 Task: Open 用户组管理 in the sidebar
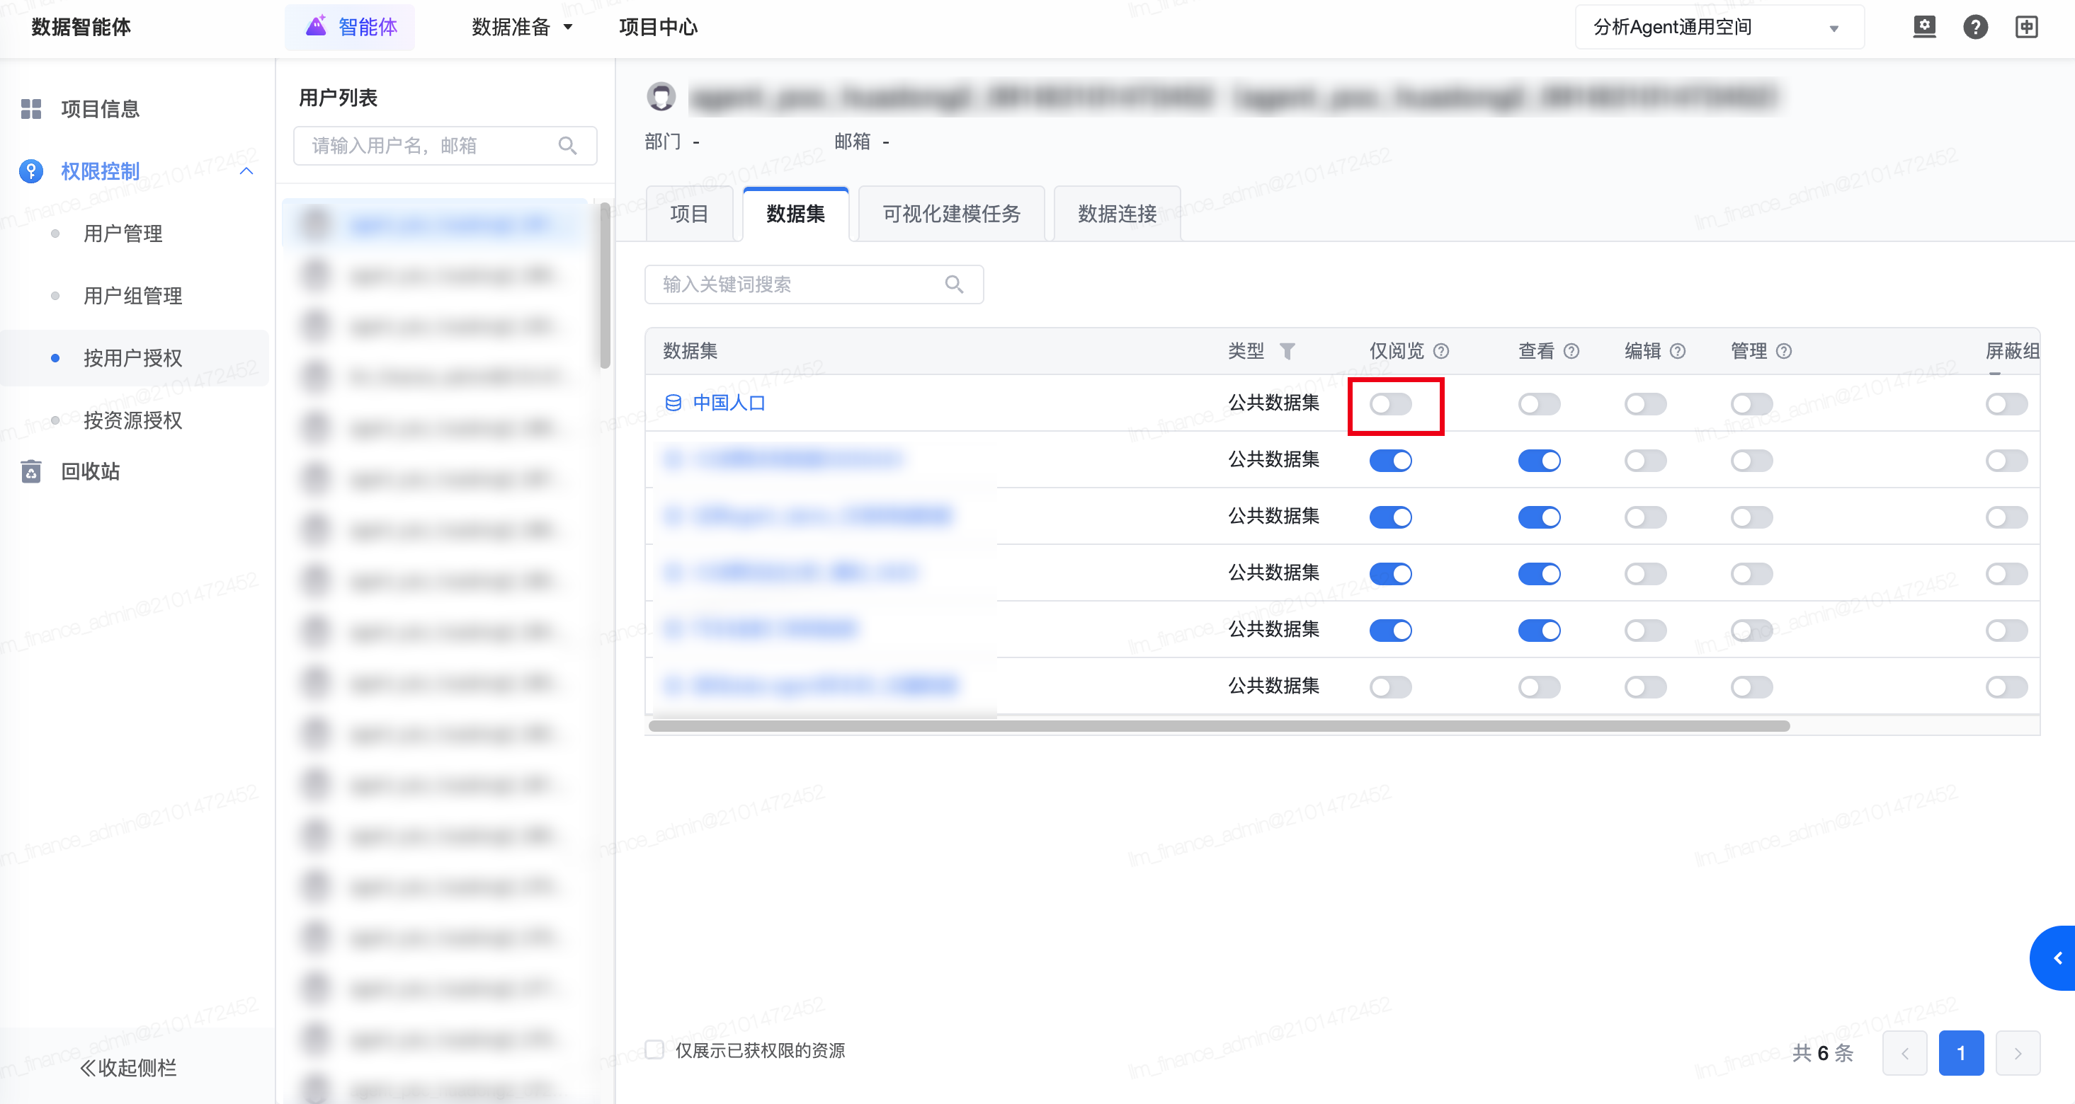133,295
